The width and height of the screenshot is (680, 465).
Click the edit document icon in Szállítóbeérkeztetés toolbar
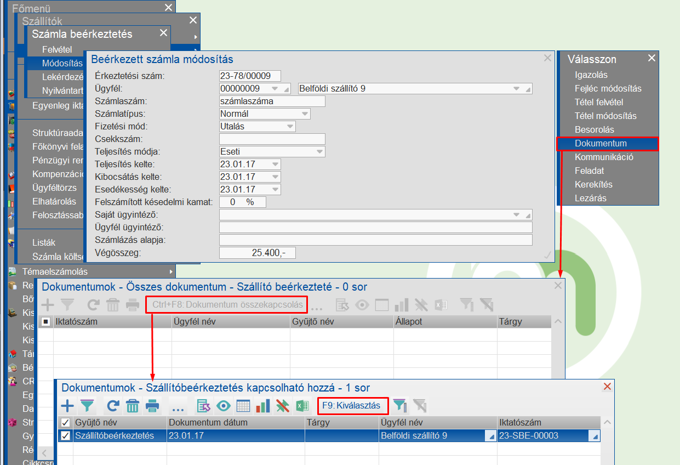pos(204,406)
